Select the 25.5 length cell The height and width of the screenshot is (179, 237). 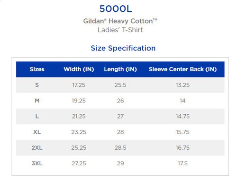(120, 85)
